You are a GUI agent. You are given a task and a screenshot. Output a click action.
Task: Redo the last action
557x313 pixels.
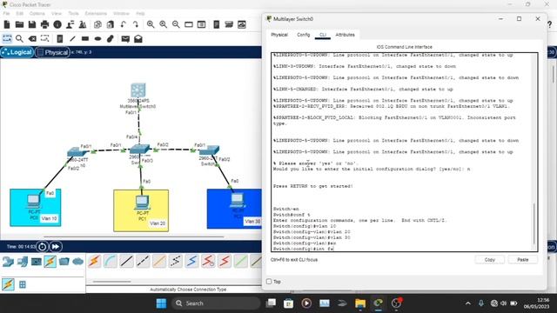point(136,24)
